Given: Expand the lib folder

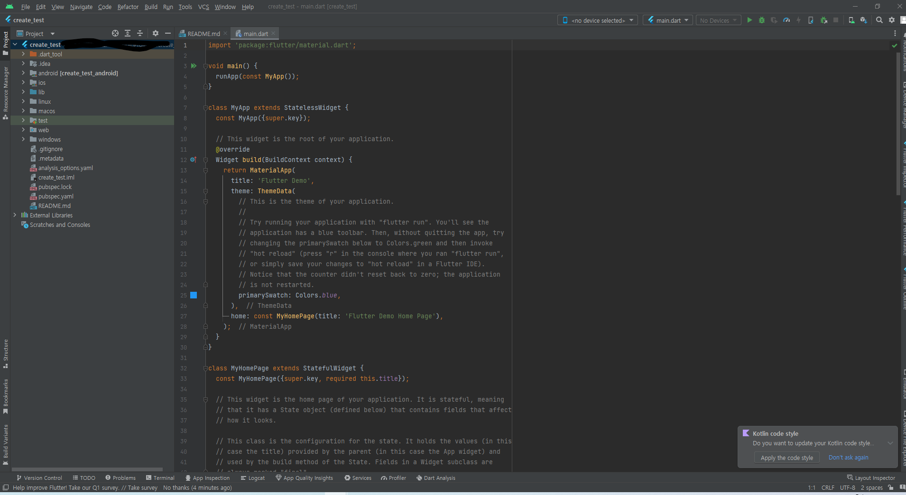Looking at the screenshot, I should coord(23,92).
